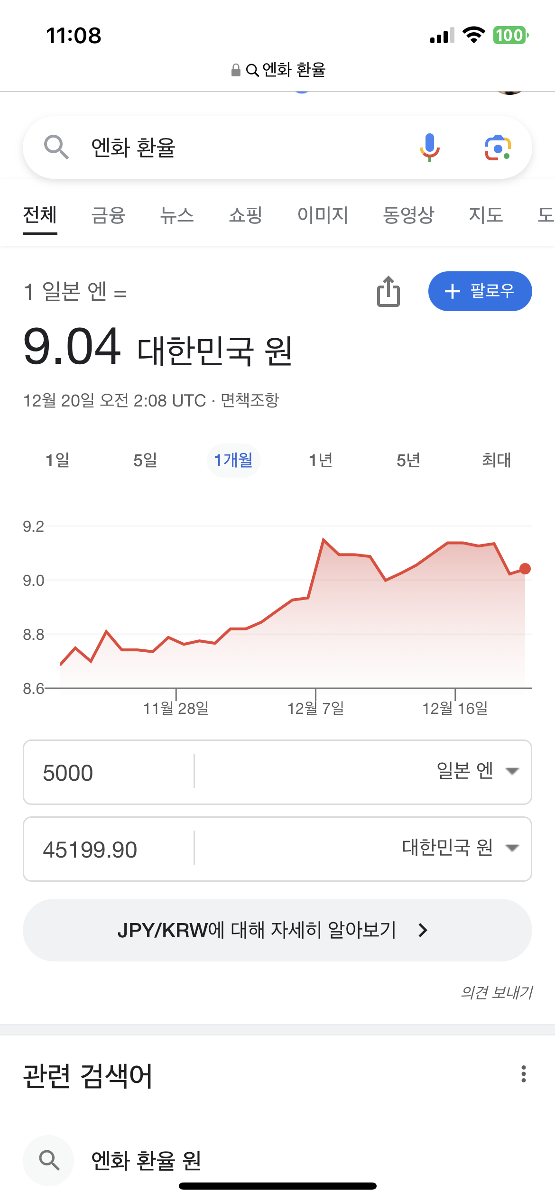Tap the magnifier icon in search box
Screen dimensions: 555x1201
[56, 147]
